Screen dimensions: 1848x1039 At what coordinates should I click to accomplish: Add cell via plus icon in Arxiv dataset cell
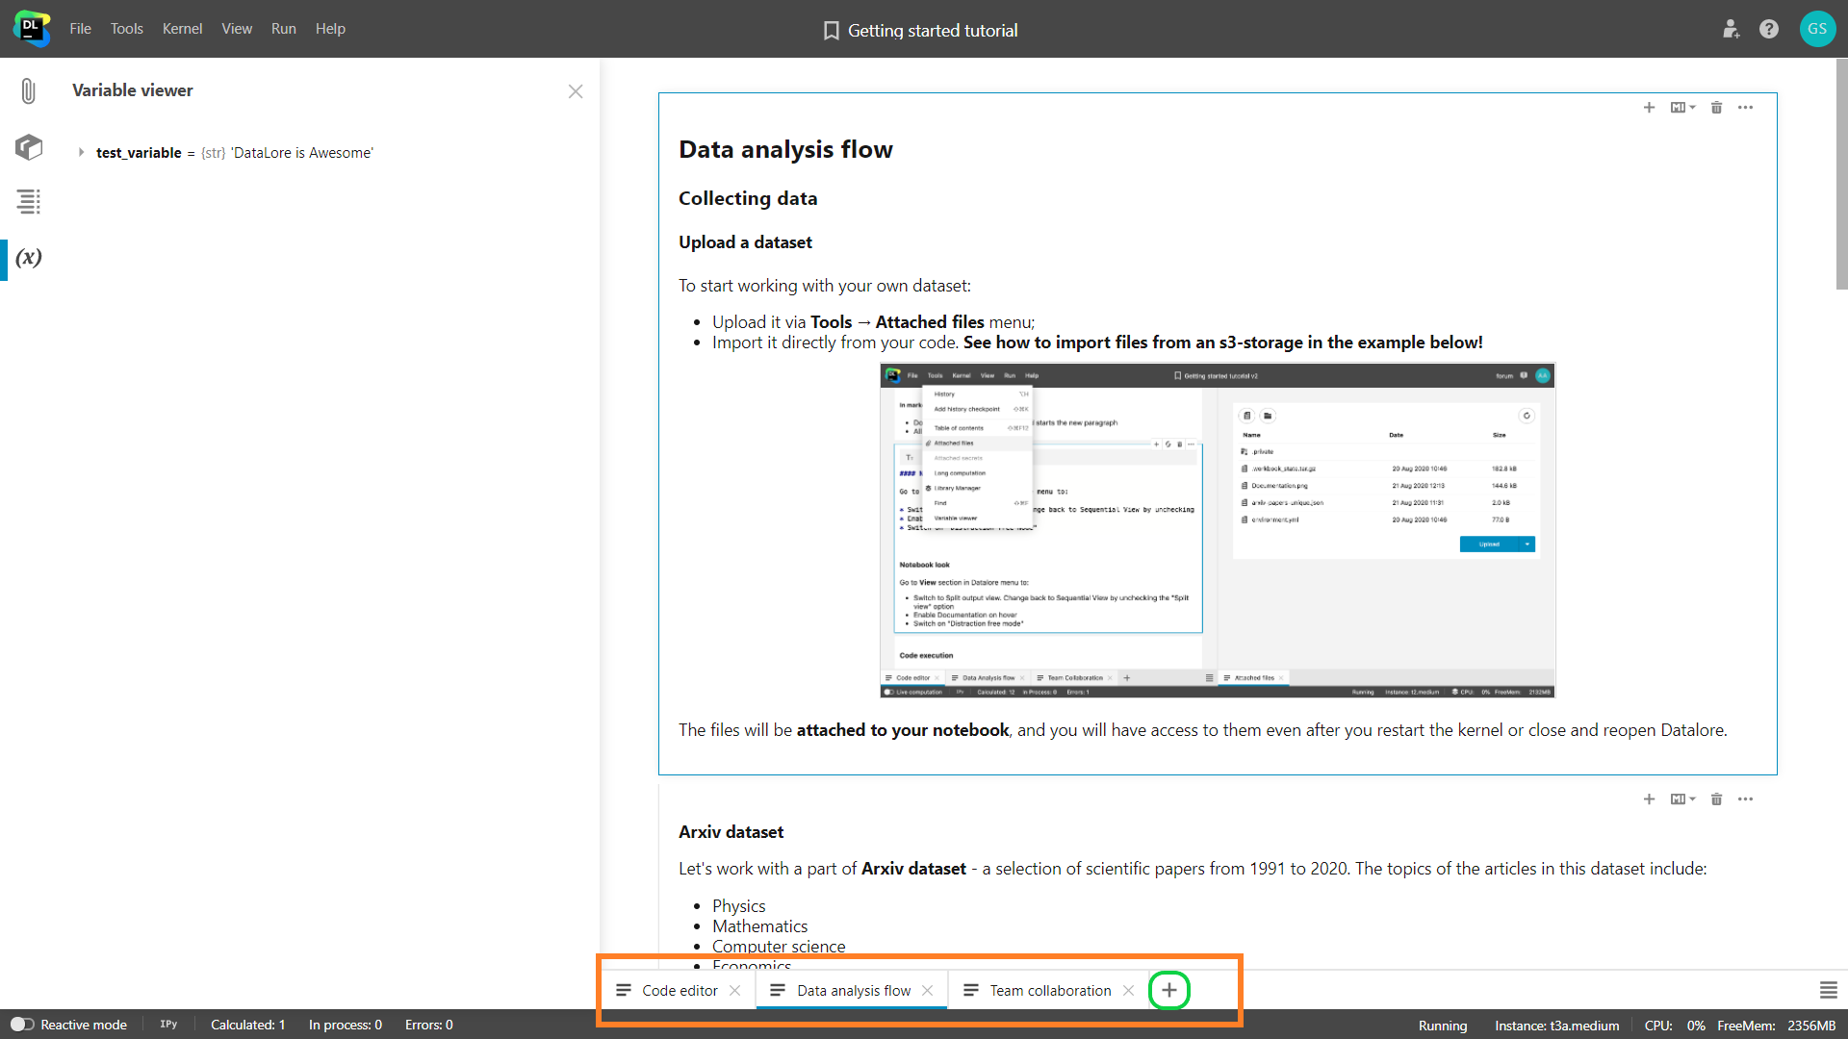pos(1649,799)
